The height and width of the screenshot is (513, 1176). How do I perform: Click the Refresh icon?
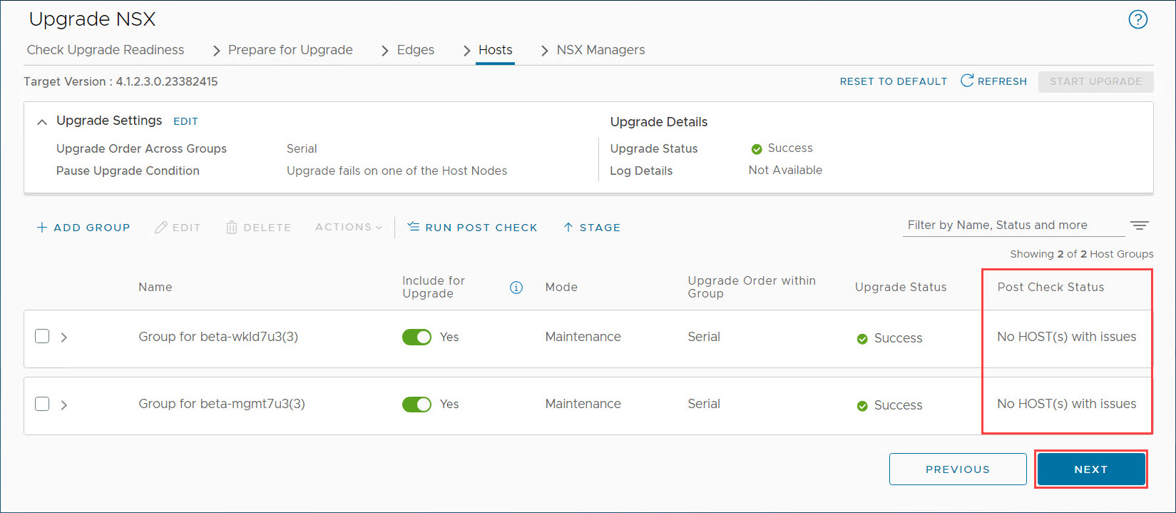tap(967, 81)
